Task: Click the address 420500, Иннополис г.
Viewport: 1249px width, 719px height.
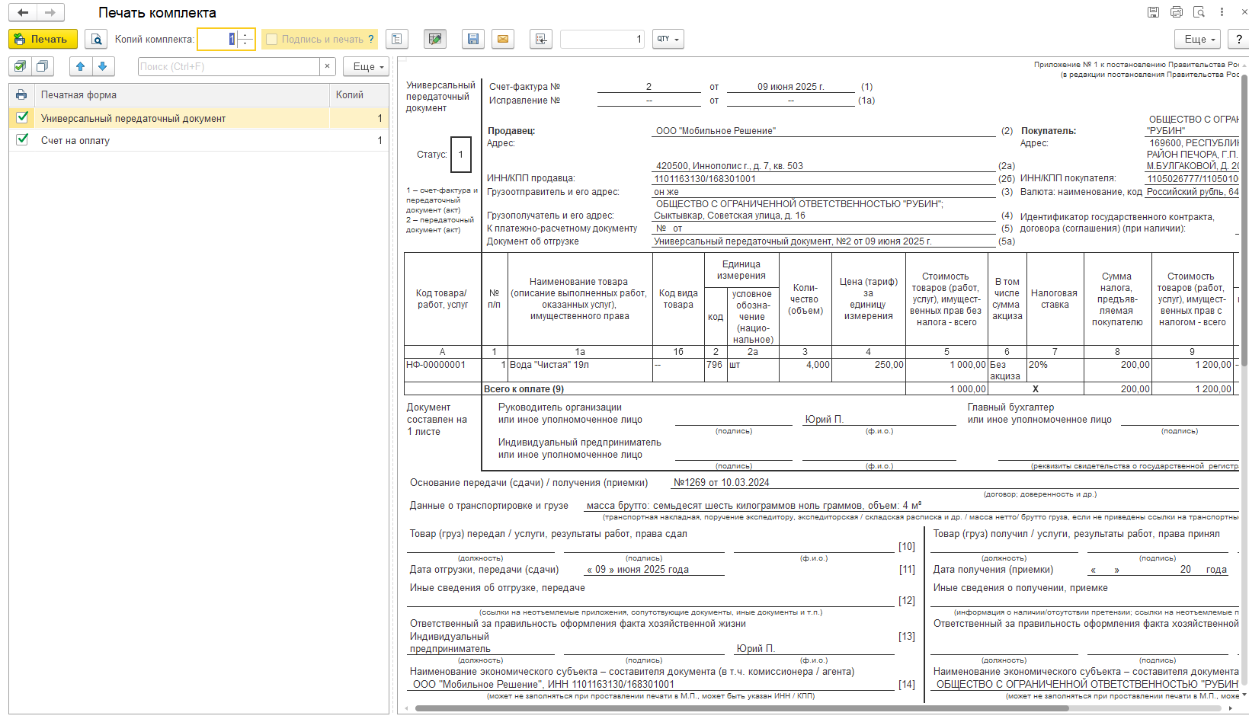Action: click(729, 166)
